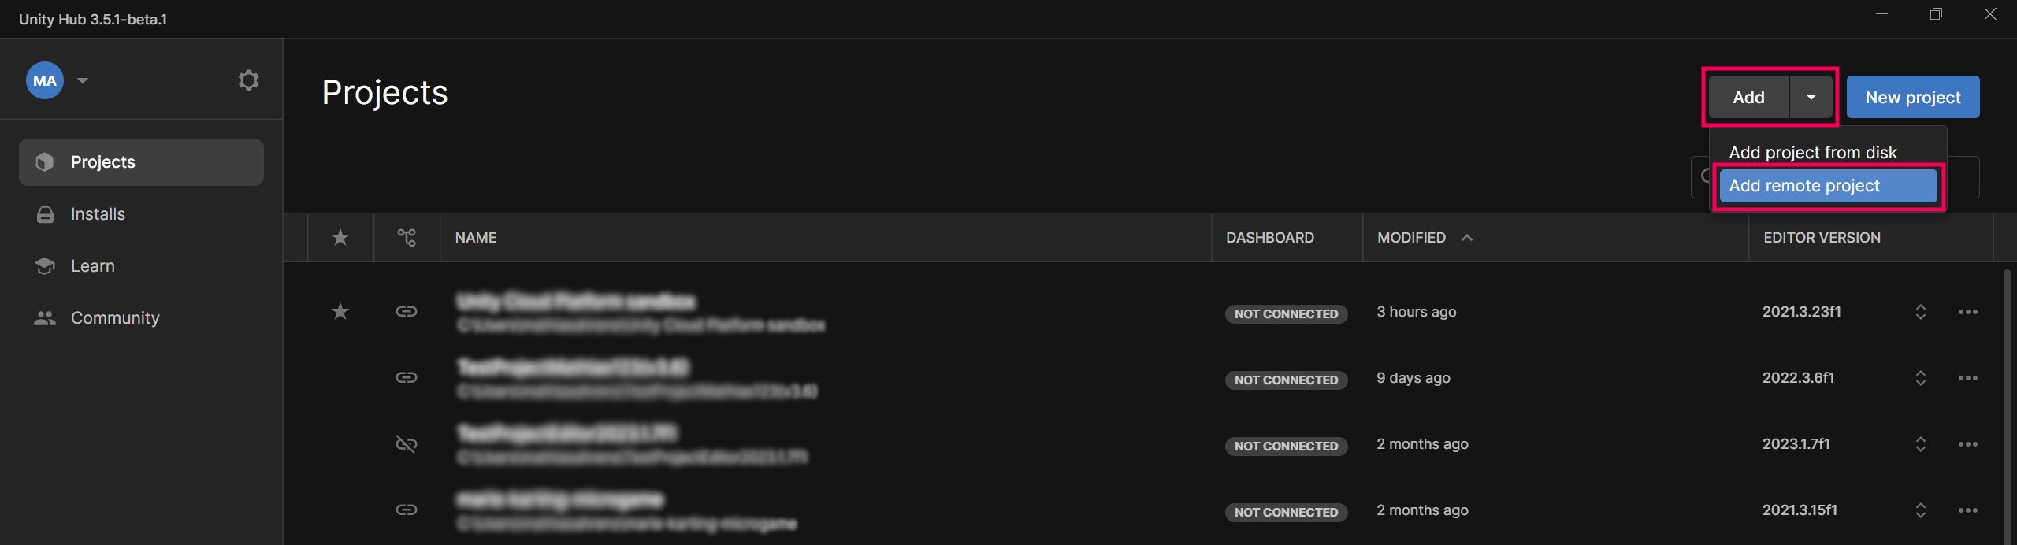Click the cloud connection column header icon

click(407, 237)
